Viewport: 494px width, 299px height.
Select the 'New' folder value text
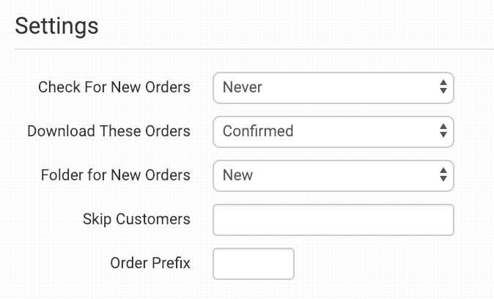point(237,176)
